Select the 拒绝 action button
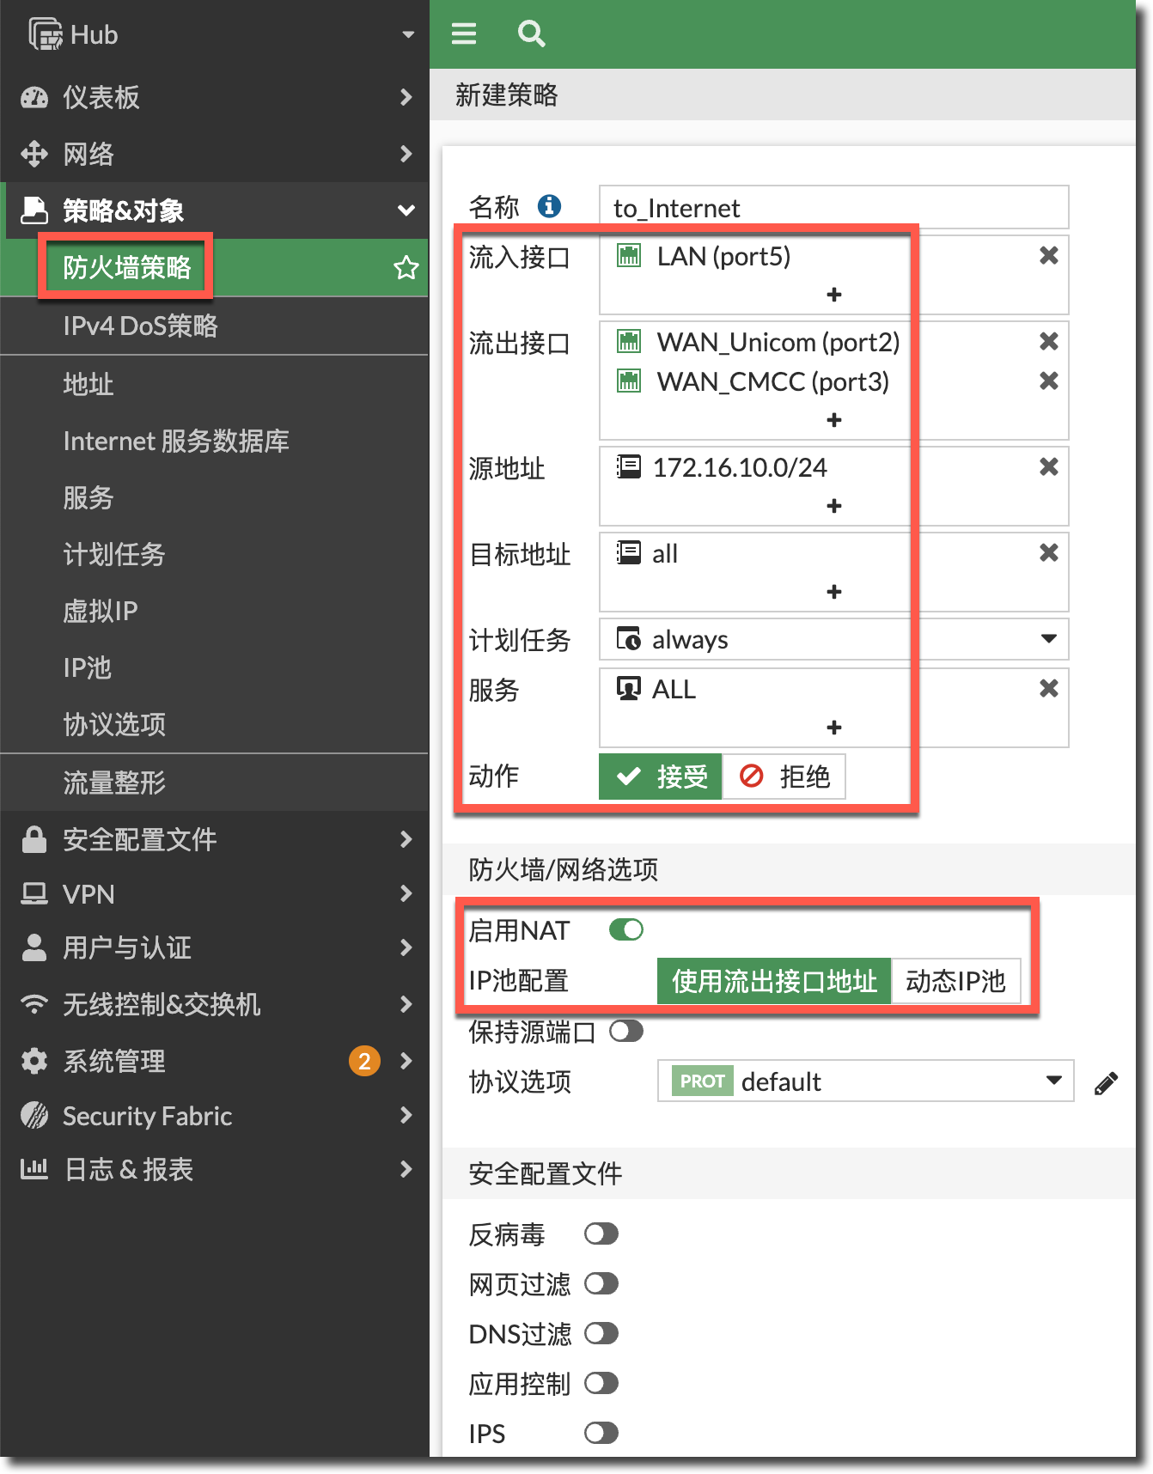 (784, 777)
